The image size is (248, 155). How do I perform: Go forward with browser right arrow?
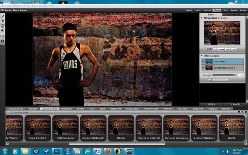tap(10, 112)
